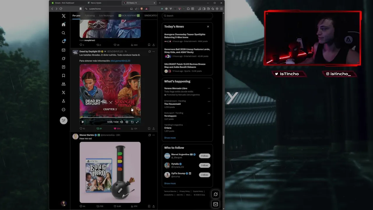Follow Marvel Argentina
The width and height of the screenshot is (373, 210).
(205, 156)
